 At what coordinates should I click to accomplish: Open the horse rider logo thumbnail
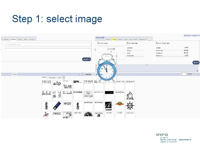(x=47, y=115)
